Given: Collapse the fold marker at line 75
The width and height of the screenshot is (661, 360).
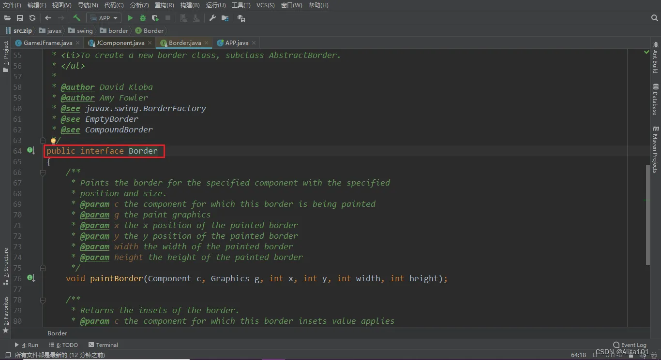Looking at the screenshot, I should point(43,268).
